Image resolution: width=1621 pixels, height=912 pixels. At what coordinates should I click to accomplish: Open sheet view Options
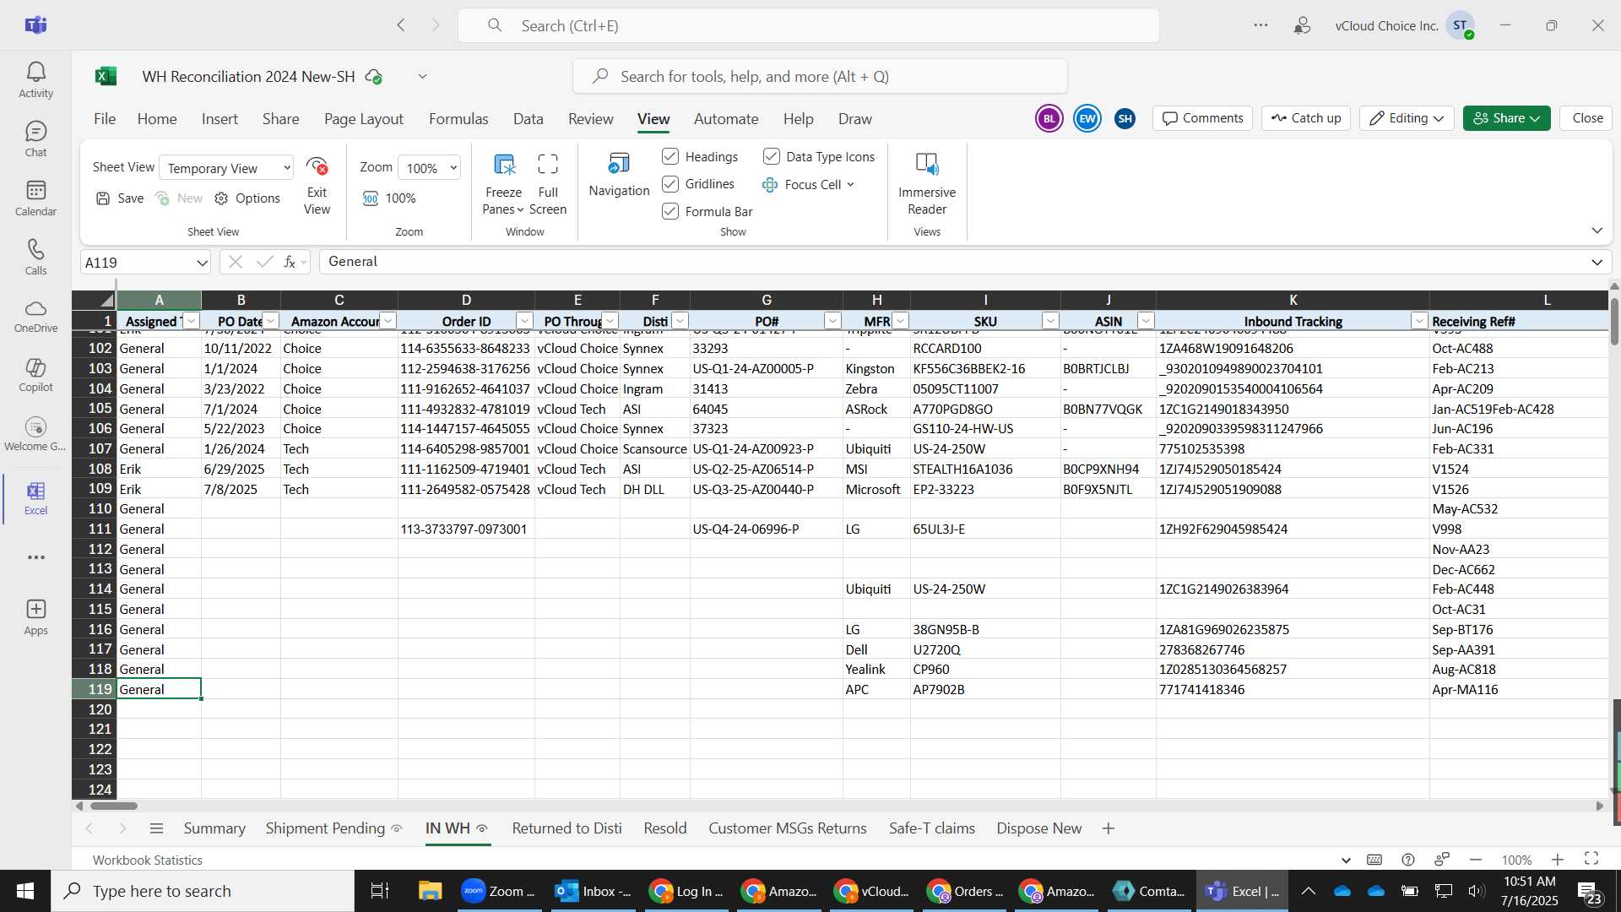[x=247, y=198]
